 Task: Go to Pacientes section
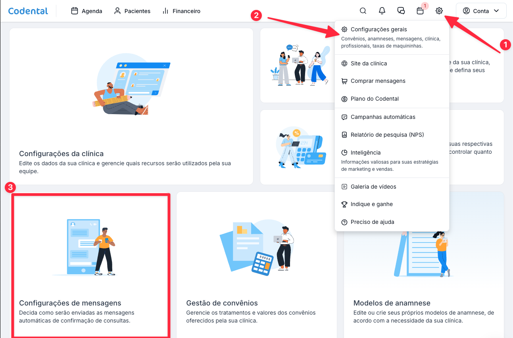132,11
